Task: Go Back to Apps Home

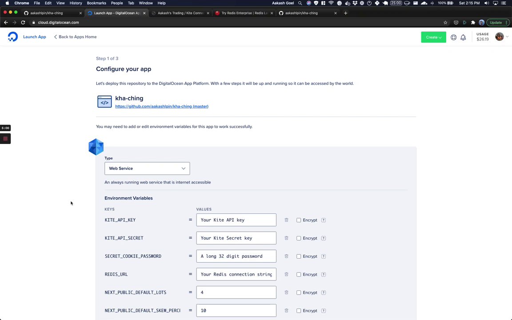Action: tap(76, 37)
